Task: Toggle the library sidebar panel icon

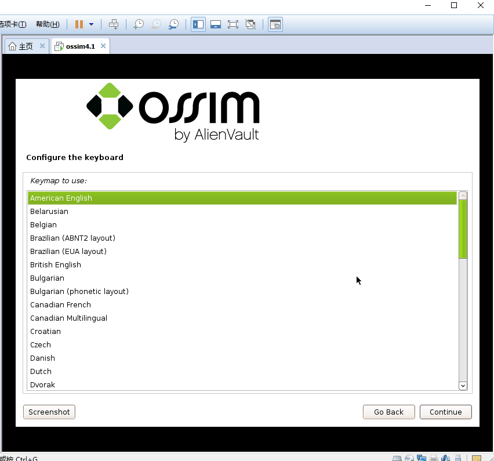Action: tap(198, 24)
